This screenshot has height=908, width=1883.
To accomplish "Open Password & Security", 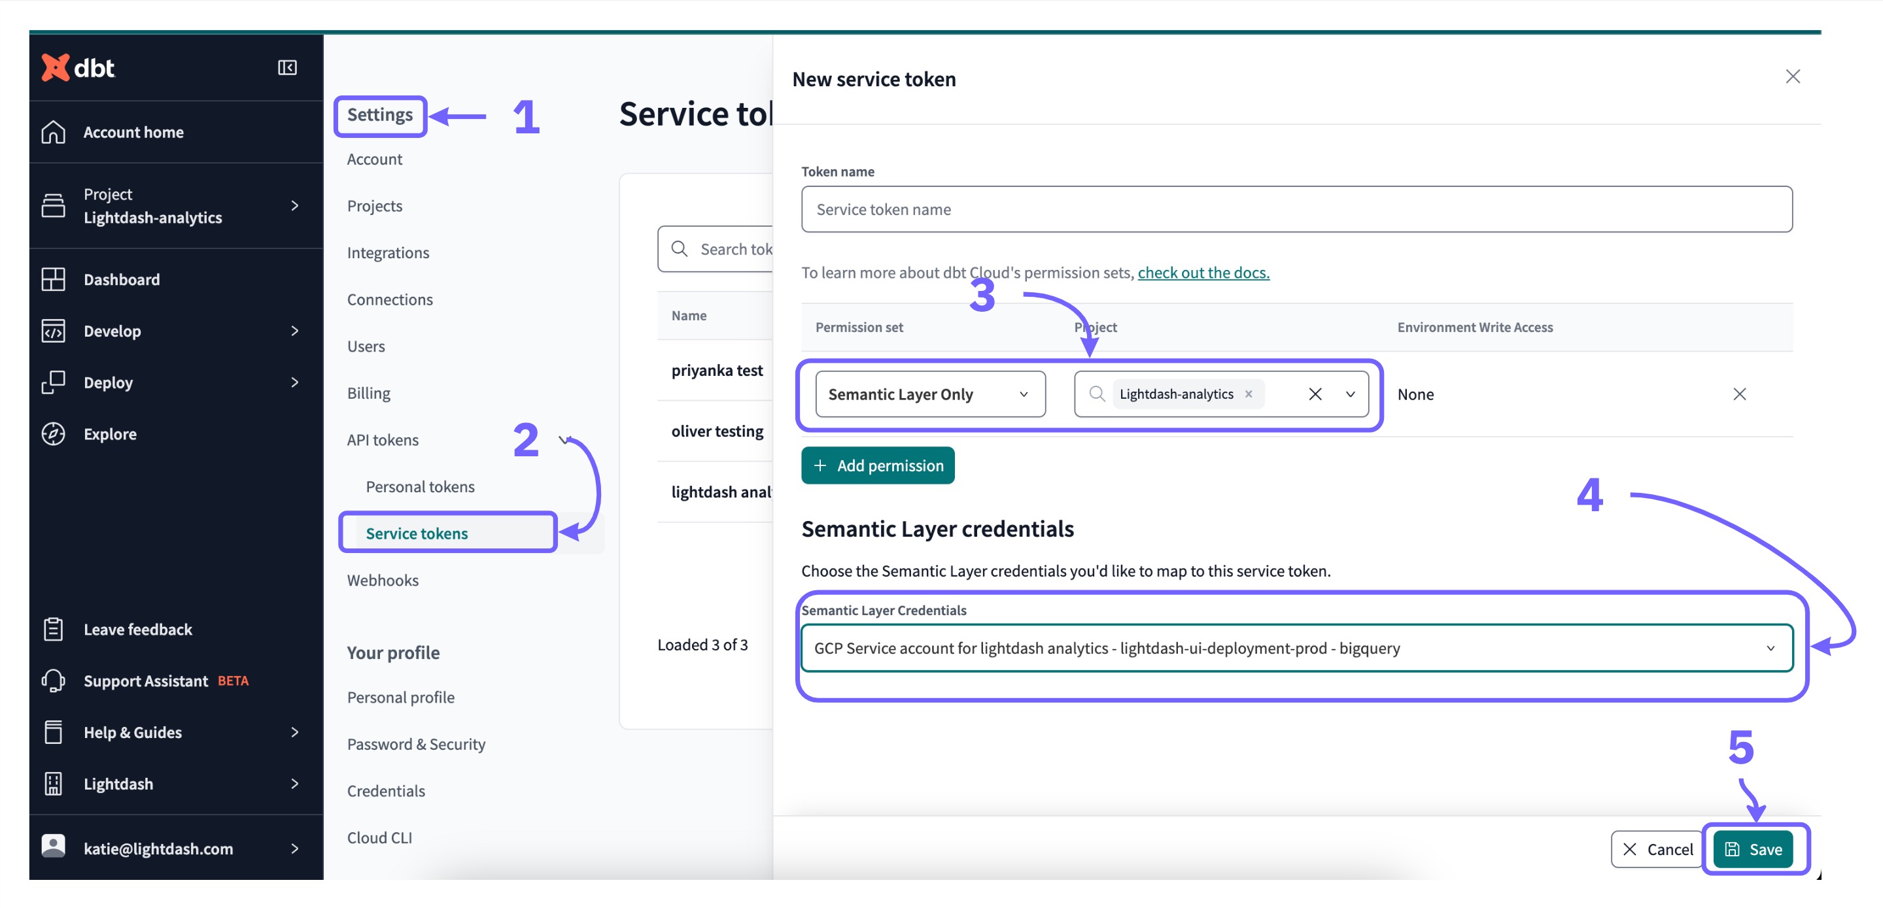I will point(416,744).
